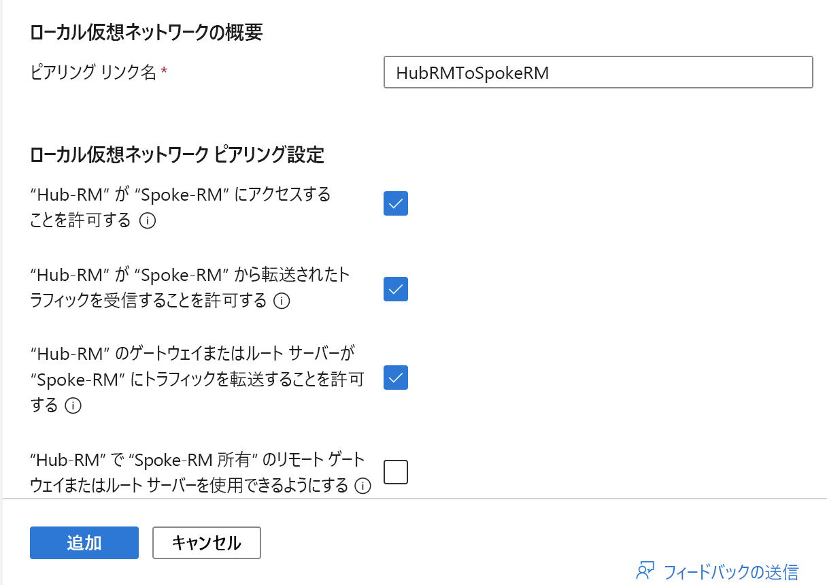Click info icon beside the forwarded traffic option

point(282,301)
